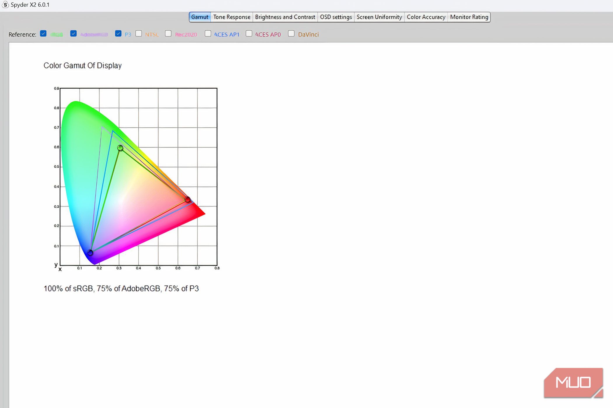Enable the DaVinci reference checkbox
613x408 pixels.
(x=291, y=34)
